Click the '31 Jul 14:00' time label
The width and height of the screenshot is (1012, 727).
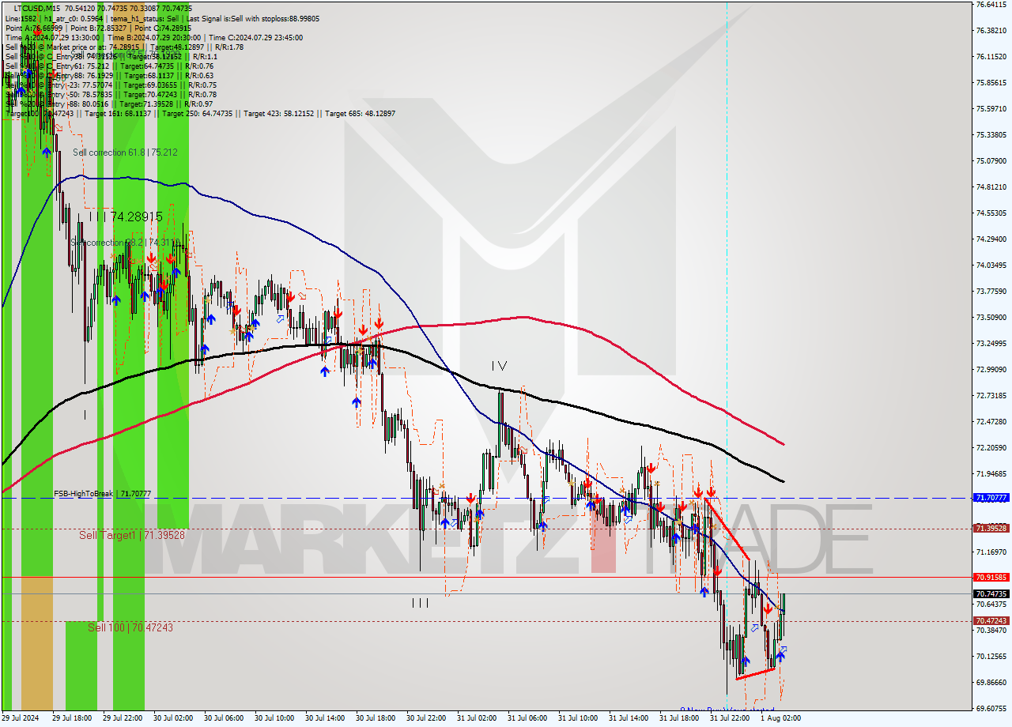[629, 718]
